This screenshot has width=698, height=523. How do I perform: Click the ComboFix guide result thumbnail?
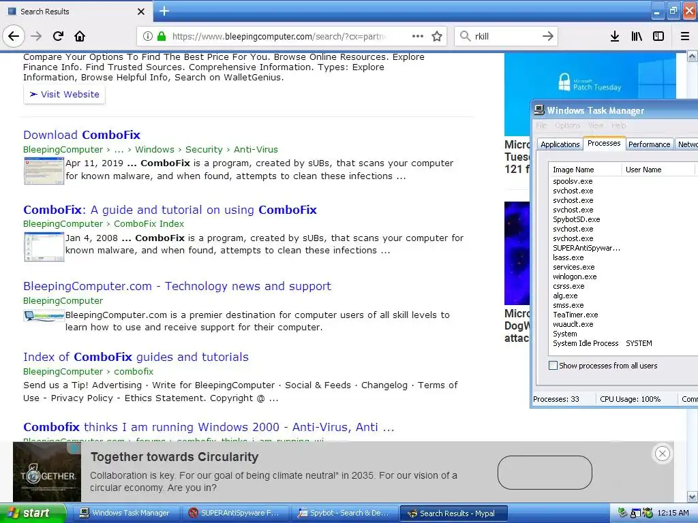(x=44, y=247)
